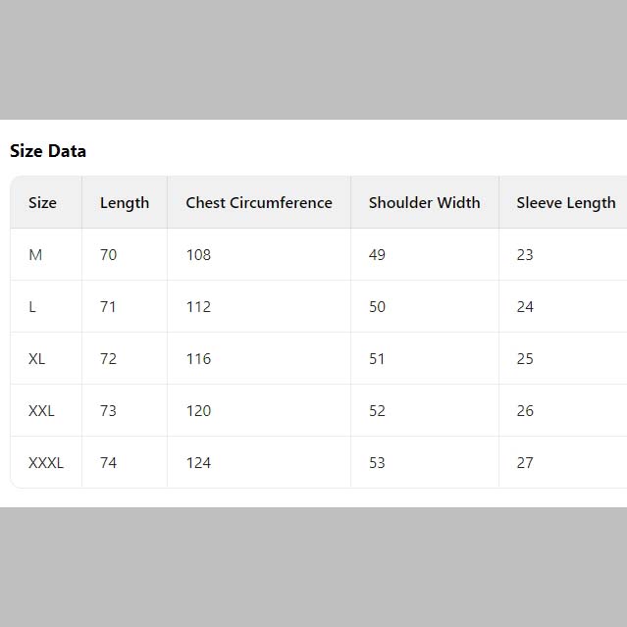The width and height of the screenshot is (627, 627).
Task: Select the XL size cell
Action: point(37,359)
